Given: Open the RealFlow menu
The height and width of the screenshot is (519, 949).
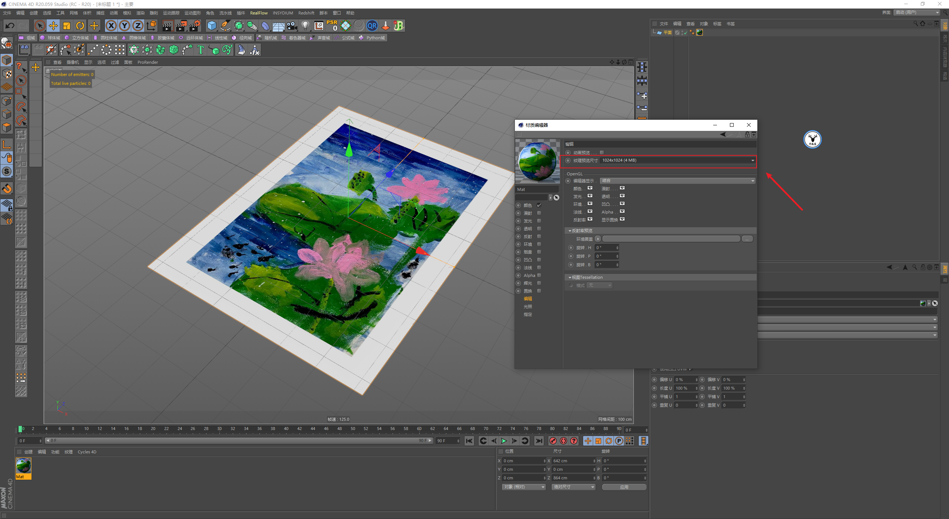Looking at the screenshot, I should [x=258, y=13].
